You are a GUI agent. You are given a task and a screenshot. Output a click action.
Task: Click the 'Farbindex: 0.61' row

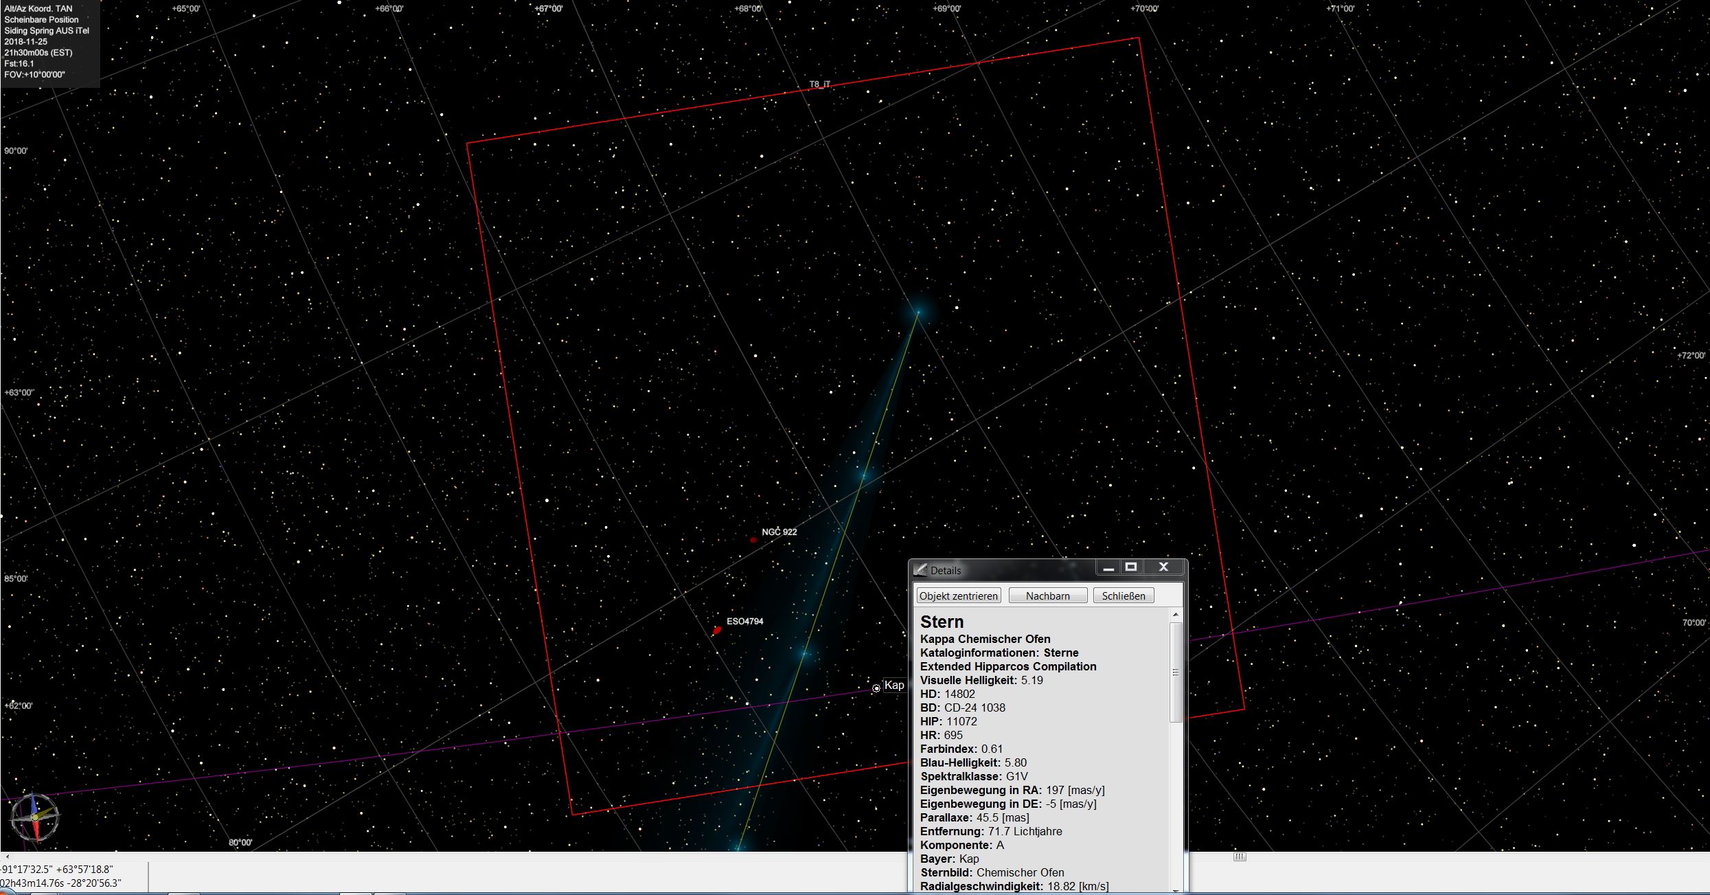coord(961,749)
